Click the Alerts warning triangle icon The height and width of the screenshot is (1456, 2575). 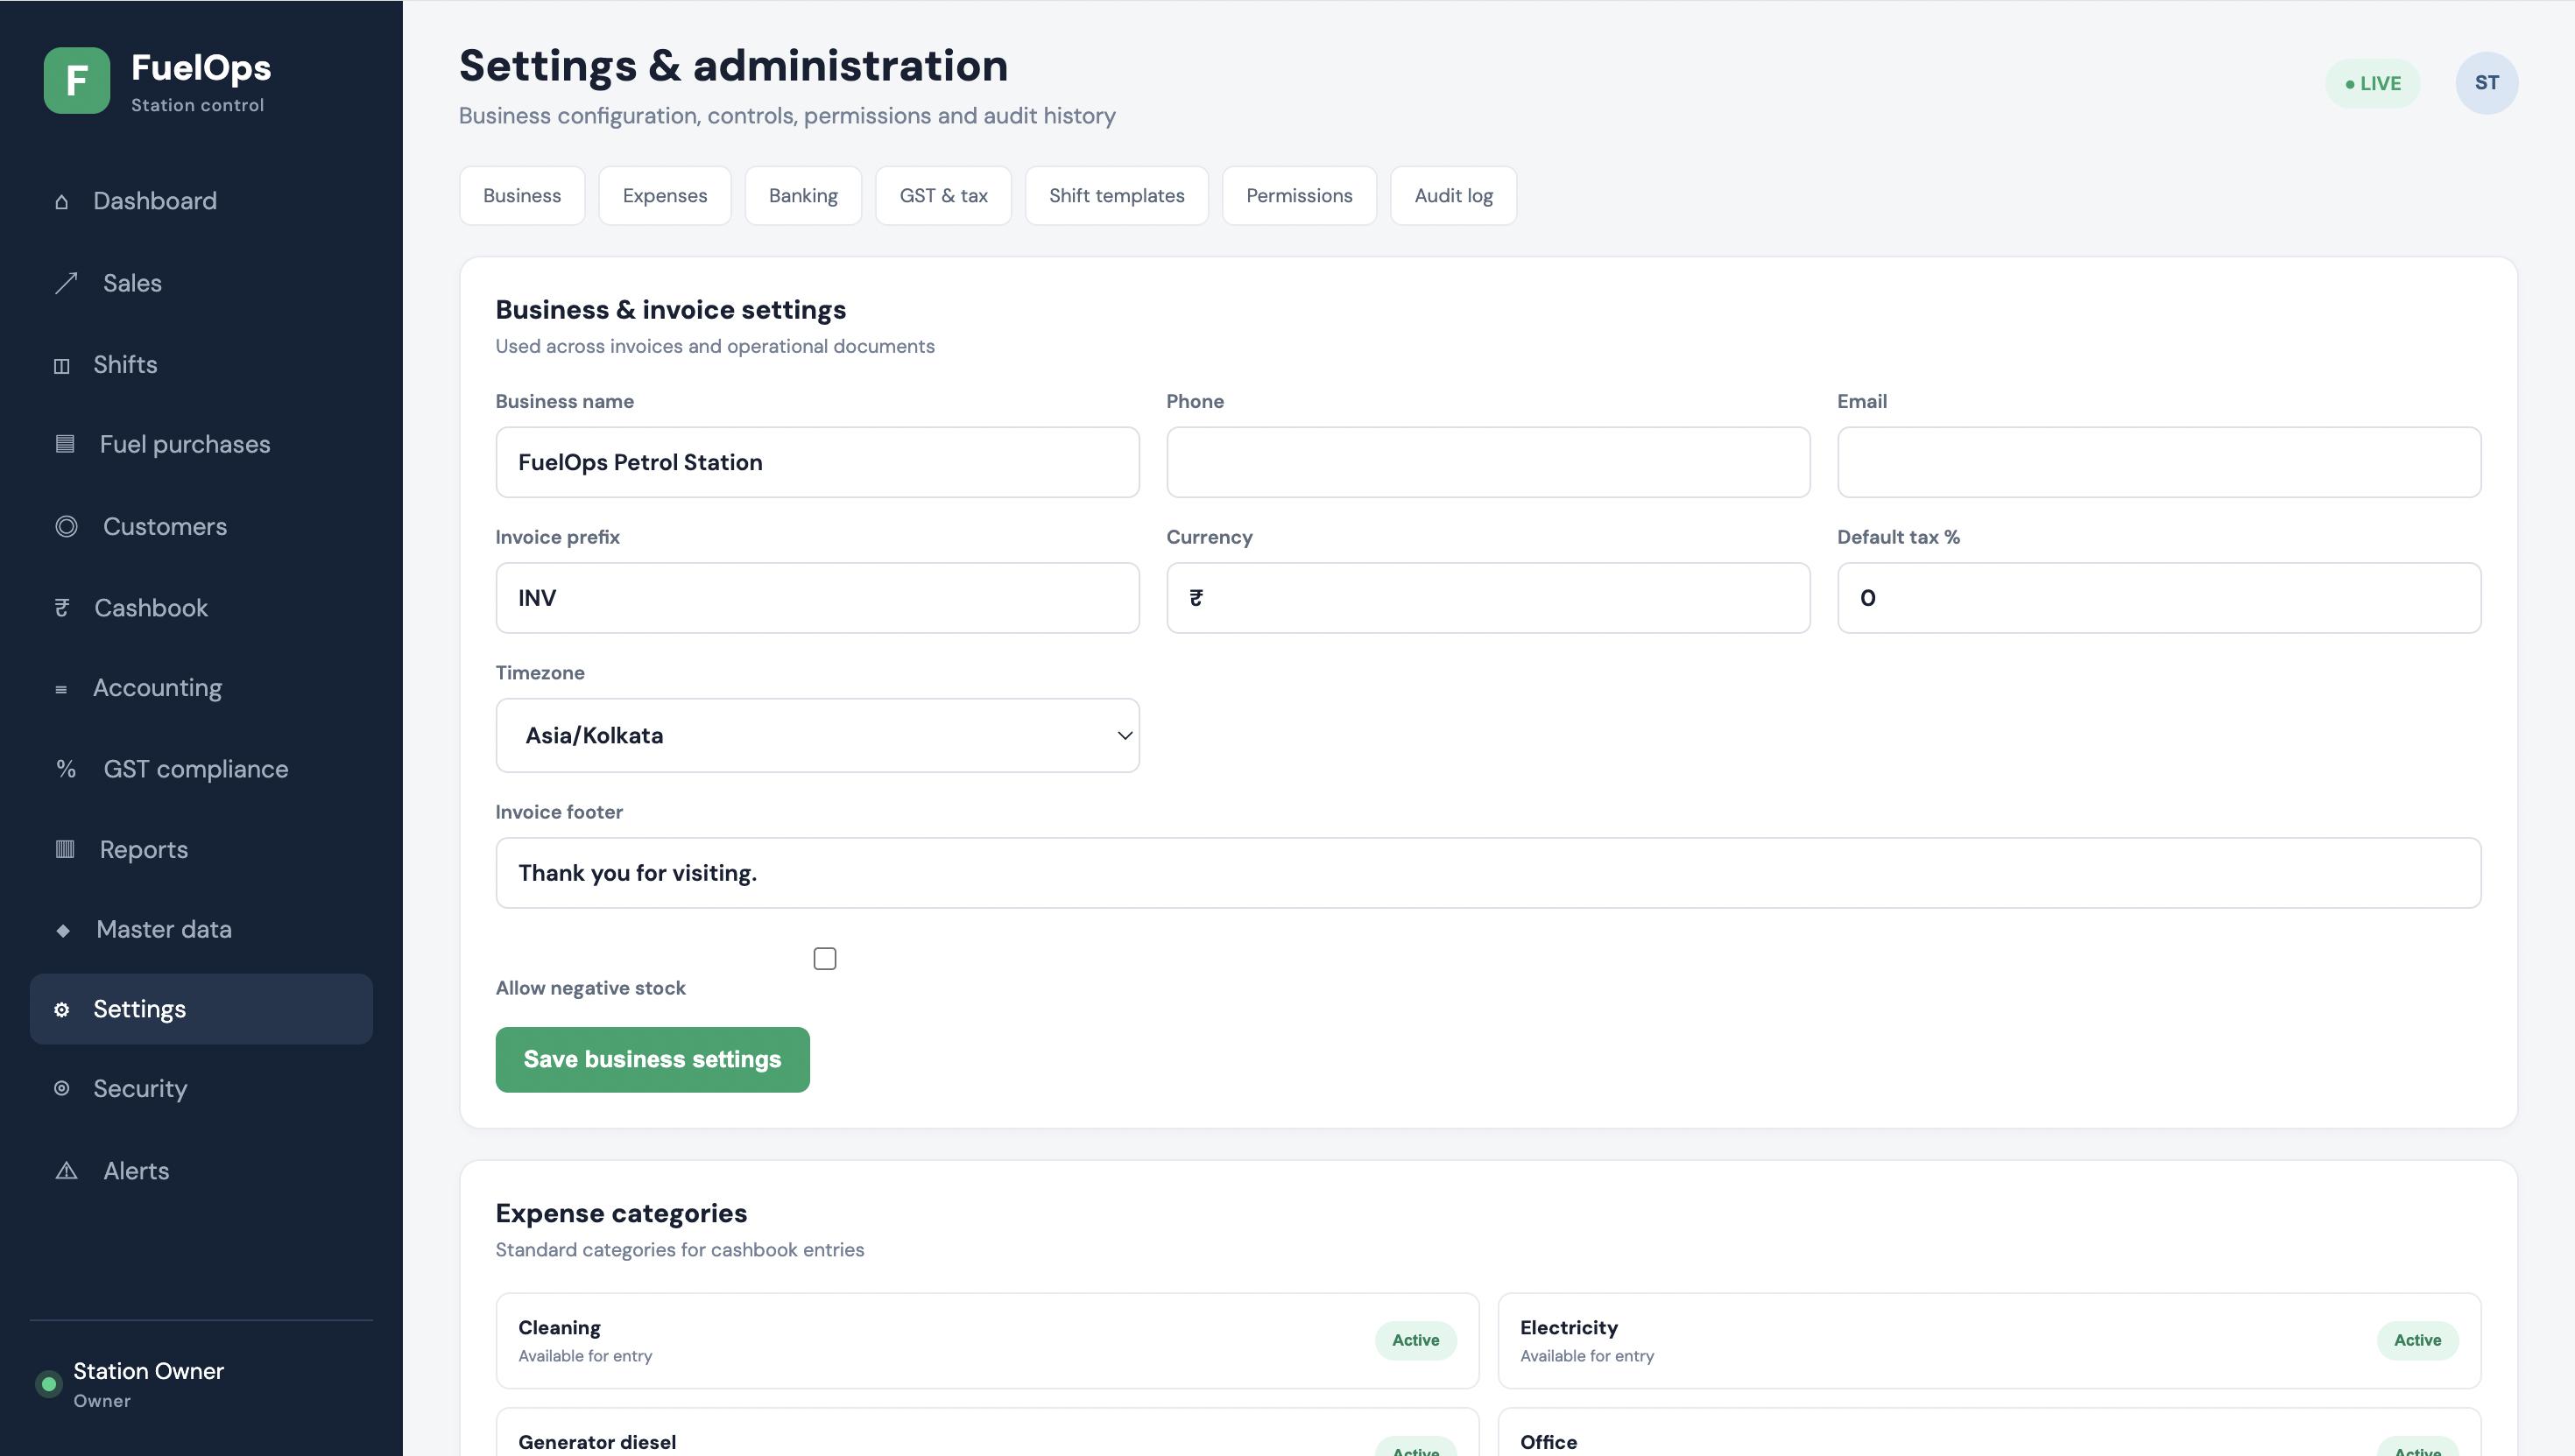(x=66, y=1171)
